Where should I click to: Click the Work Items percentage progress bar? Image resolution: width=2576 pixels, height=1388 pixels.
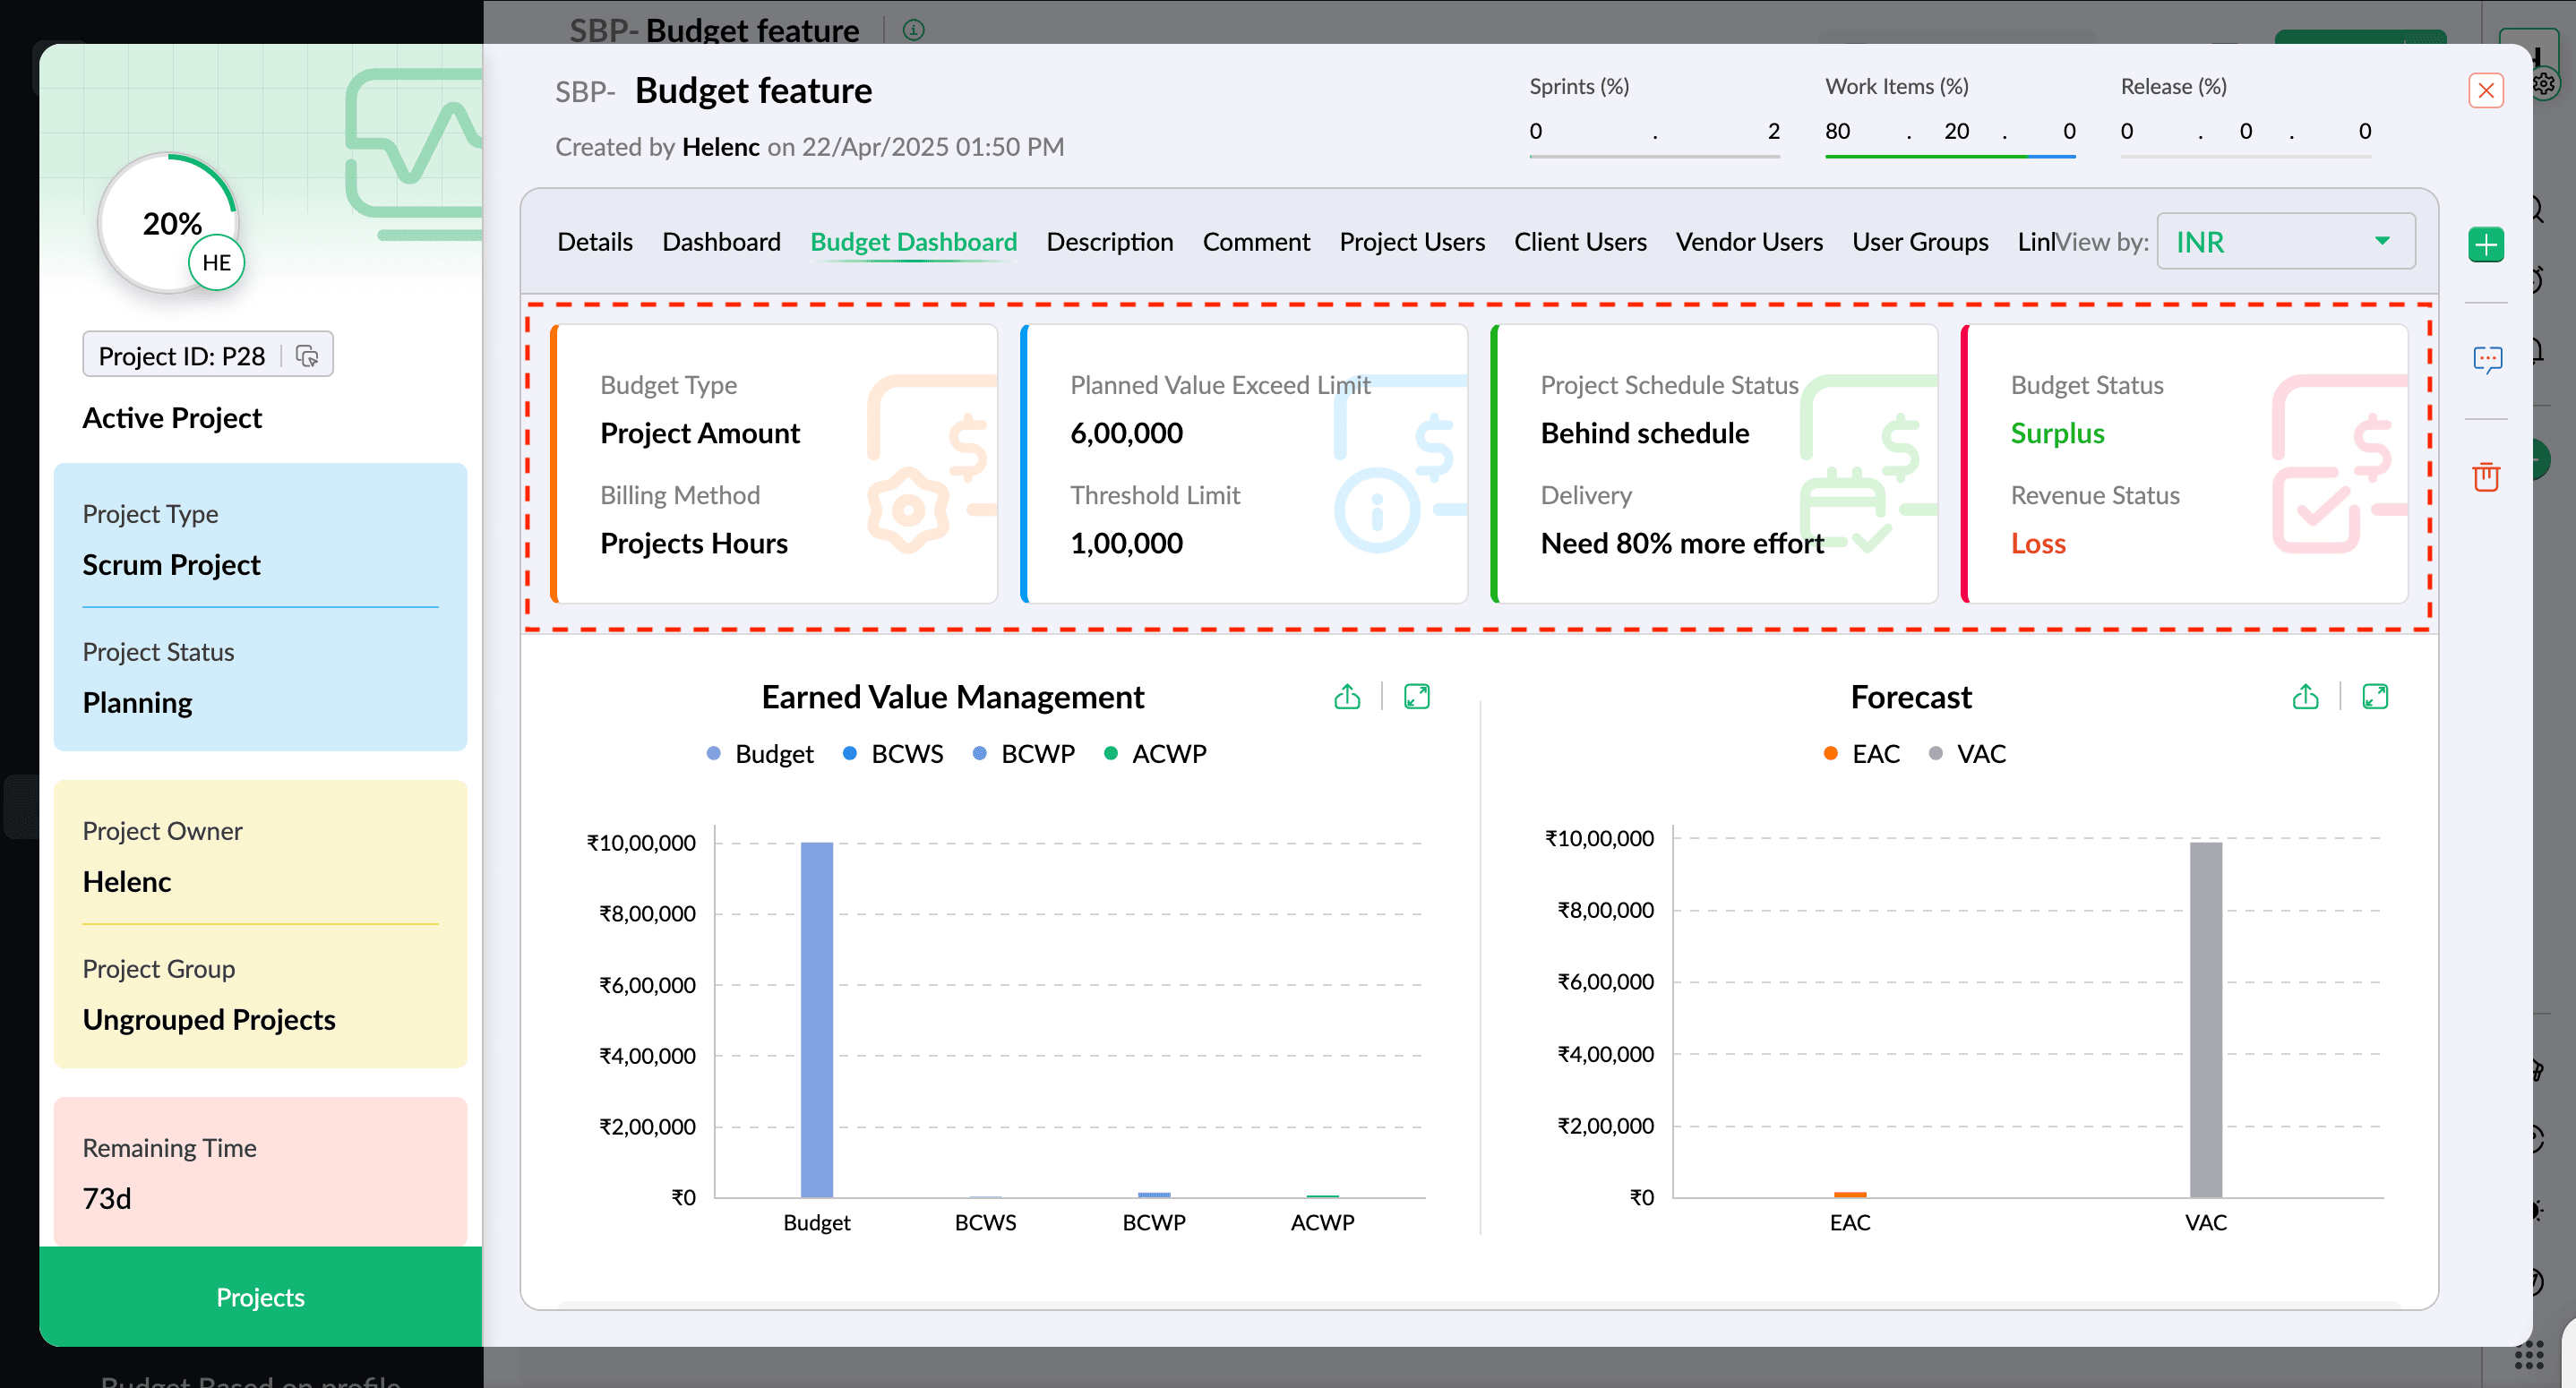[x=1950, y=156]
